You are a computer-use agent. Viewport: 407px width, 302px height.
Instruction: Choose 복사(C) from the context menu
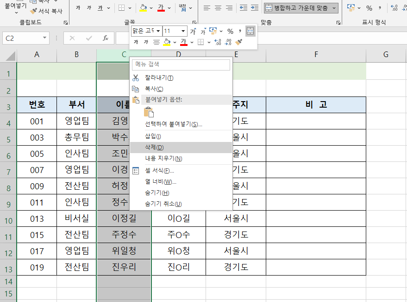coord(181,89)
